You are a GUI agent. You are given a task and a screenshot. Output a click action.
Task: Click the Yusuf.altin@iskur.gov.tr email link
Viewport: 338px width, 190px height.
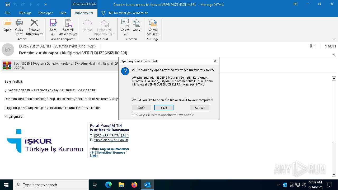click(x=111, y=140)
